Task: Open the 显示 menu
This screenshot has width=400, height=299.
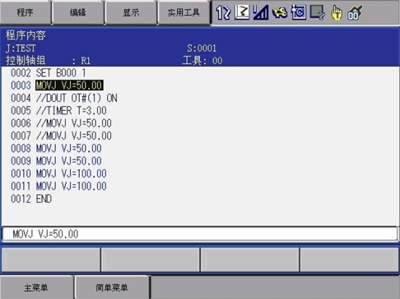Action: coord(131,12)
